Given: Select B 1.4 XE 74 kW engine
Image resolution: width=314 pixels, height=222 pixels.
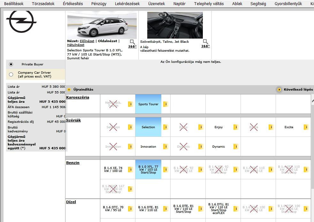Looking at the screenshot, I should 113,169.
